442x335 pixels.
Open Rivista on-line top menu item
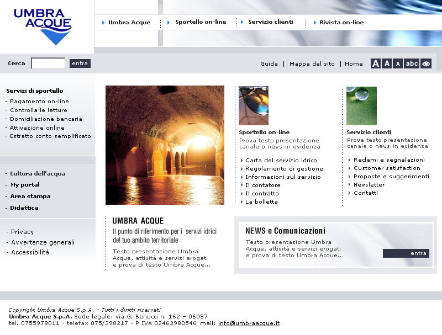[x=341, y=23]
